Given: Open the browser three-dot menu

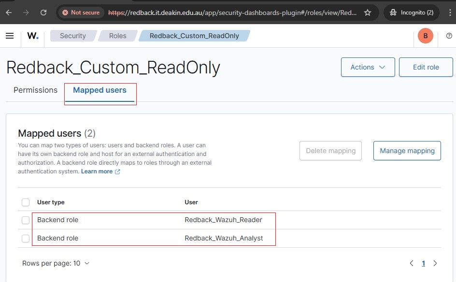Looking at the screenshot, I should (450, 13).
